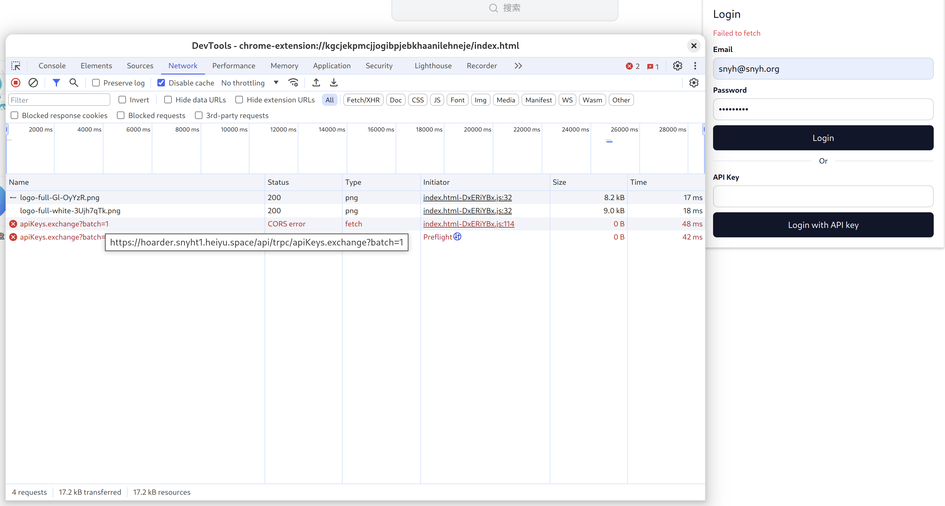Clear the network log

click(33, 83)
